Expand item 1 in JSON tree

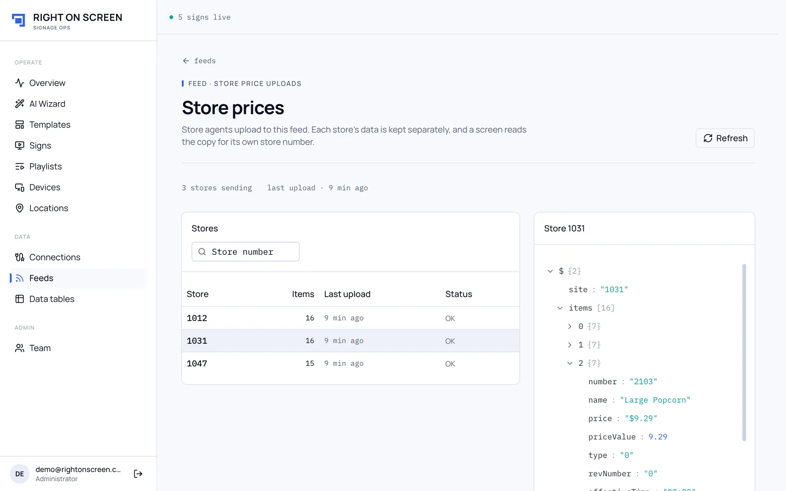570,345
